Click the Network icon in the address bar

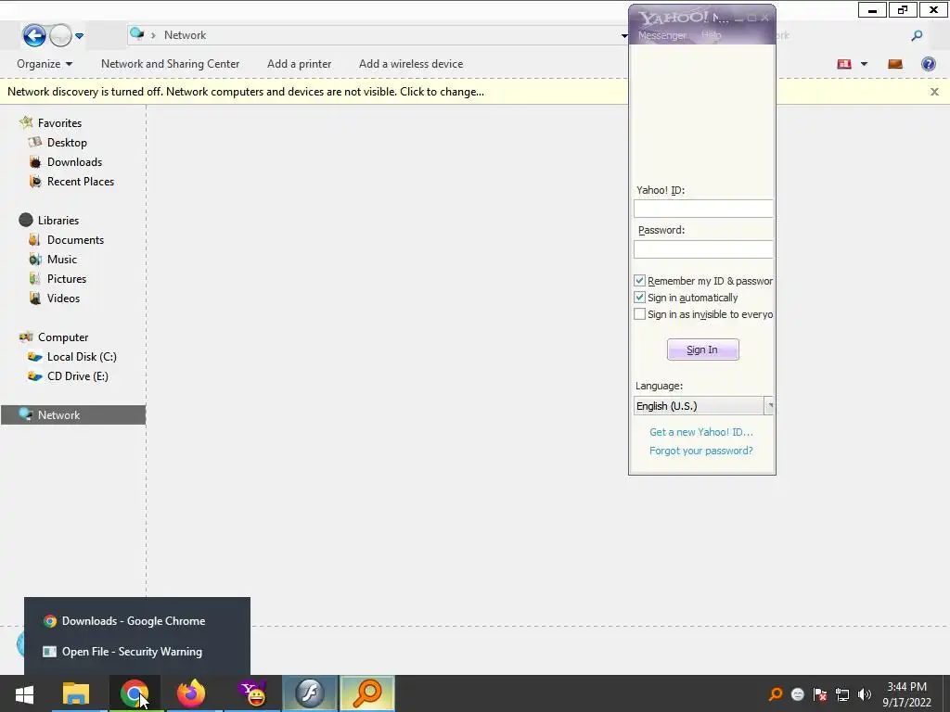[137, 34]
